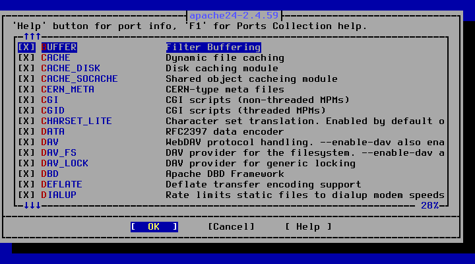
Task: Toggle the CERN_META checkbox
Action: click(26, 89)
